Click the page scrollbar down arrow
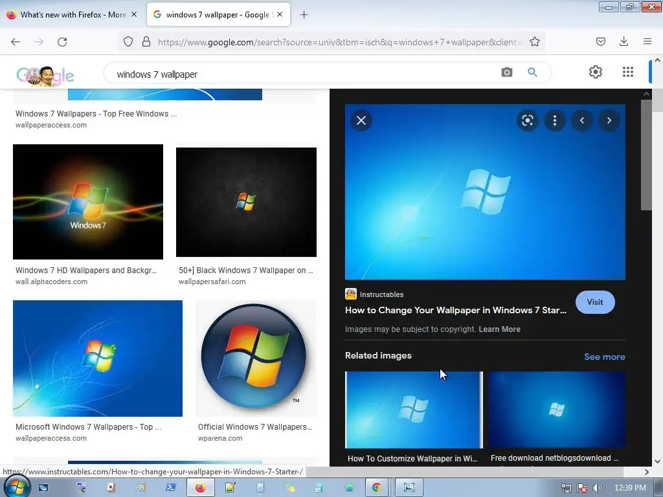The width and height of the screenshot is (663, 497). pyautogui.click(x=658, y=461)
